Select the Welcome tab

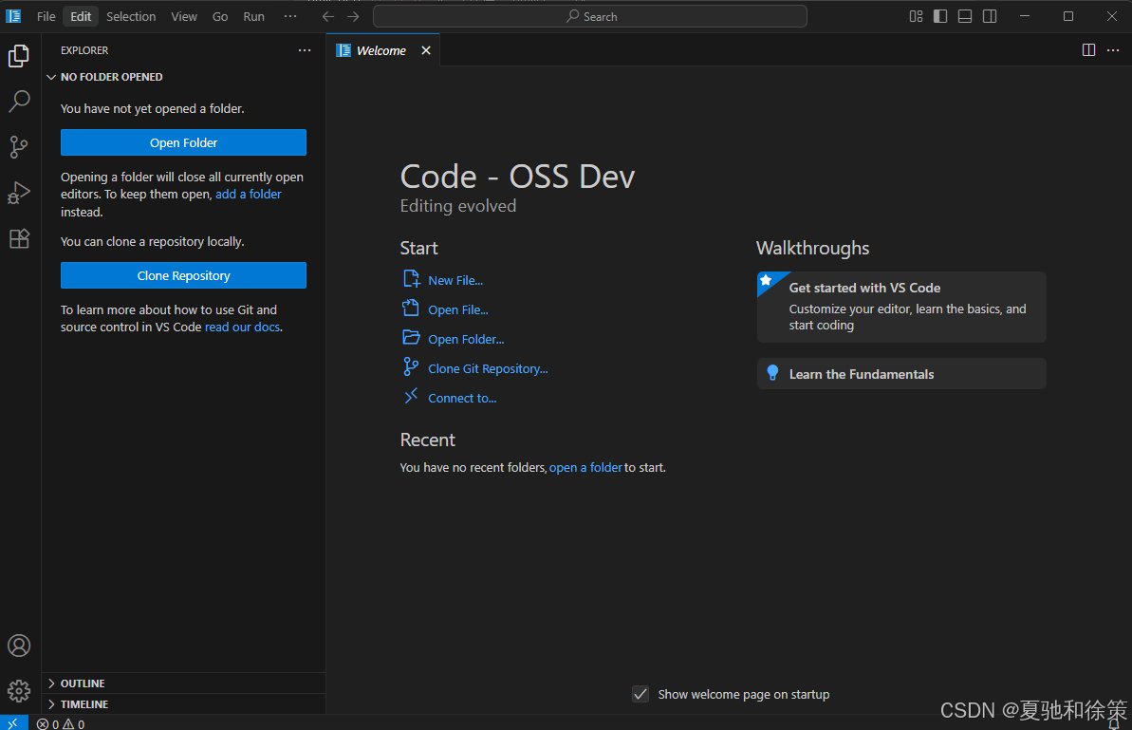click(x=383, y=49)
